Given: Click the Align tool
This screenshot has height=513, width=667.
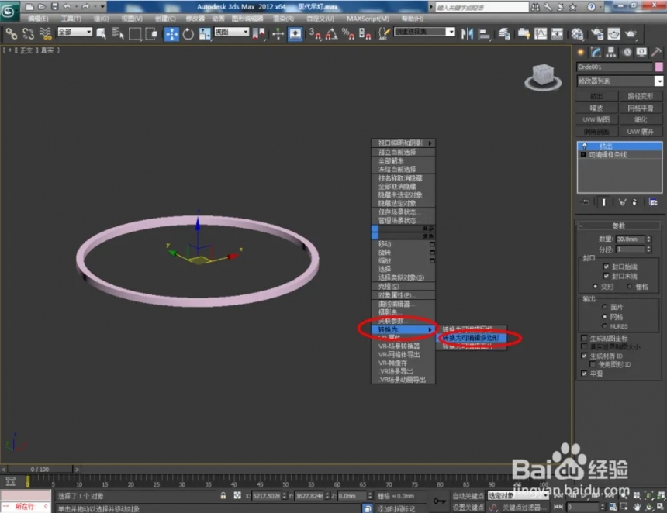Looking at the screenshot, I should click(x=484, y=34).
